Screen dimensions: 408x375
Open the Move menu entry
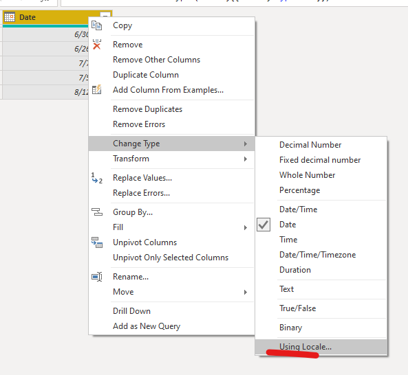[171, 292]
